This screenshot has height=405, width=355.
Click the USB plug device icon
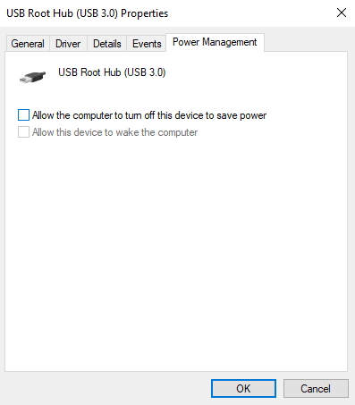(x=32, y=77)
